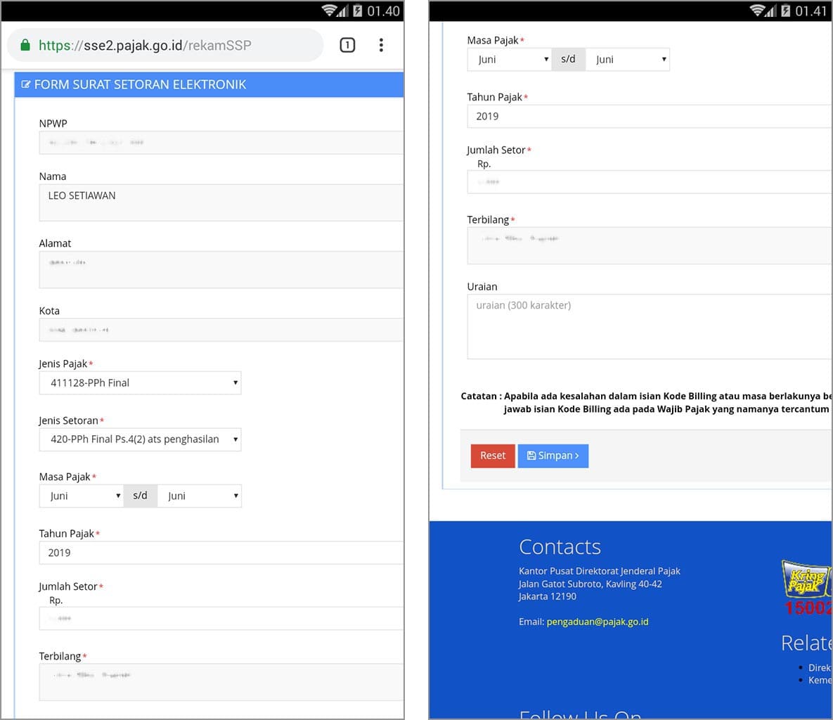This screenshot has height=720, width=833.
Task: Tap the left screen battery status icon
Action: pos(358,11)
